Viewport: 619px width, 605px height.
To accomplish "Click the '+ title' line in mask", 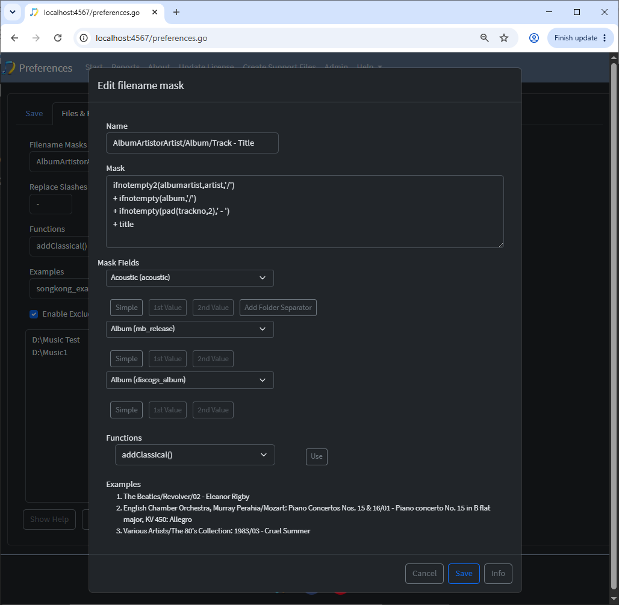I will pos(123,224).
